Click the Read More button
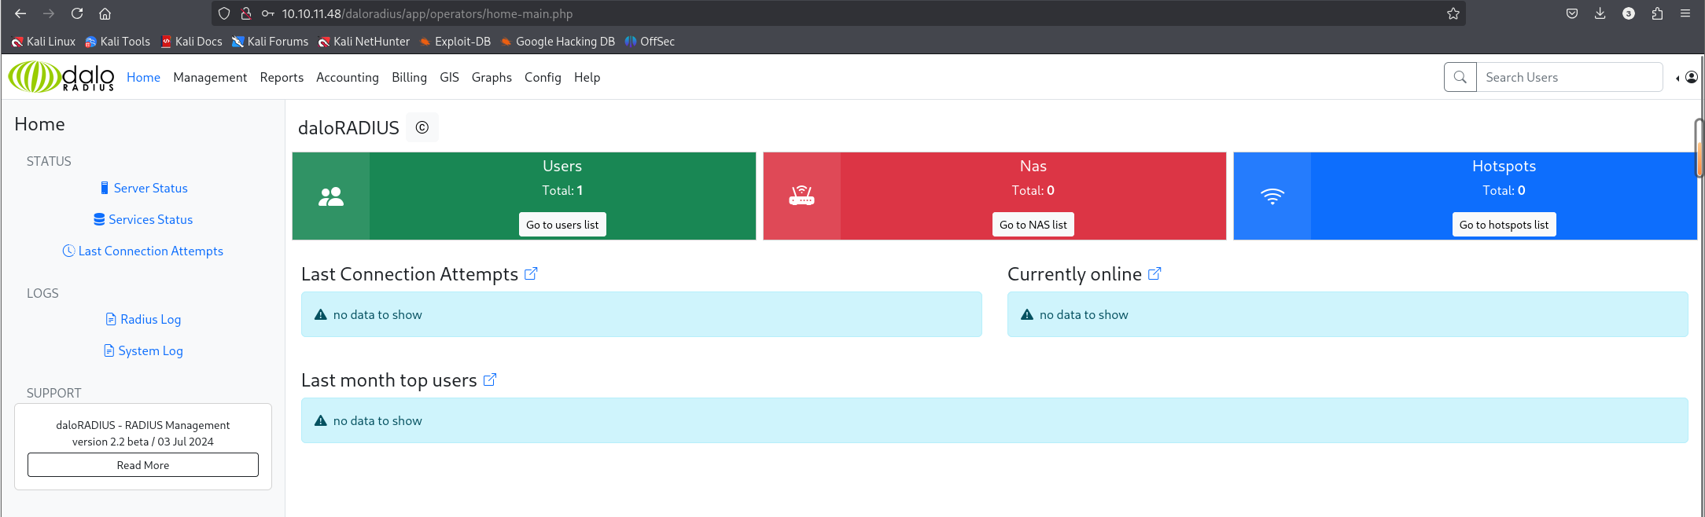The image size is (1705, 517). click(143, 464)
